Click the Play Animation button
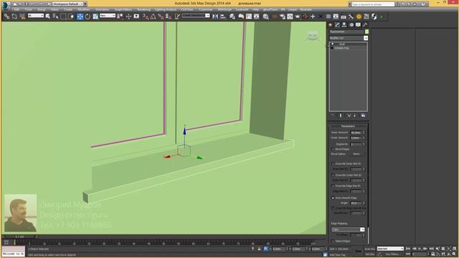This screenshot has width=459, height=258. (x=420, y=249)
